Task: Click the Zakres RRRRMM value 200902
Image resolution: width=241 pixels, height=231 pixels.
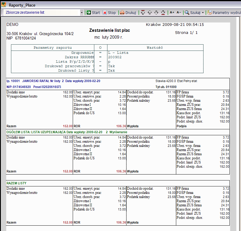Action: pyautogui.click(x=115, y=57)
